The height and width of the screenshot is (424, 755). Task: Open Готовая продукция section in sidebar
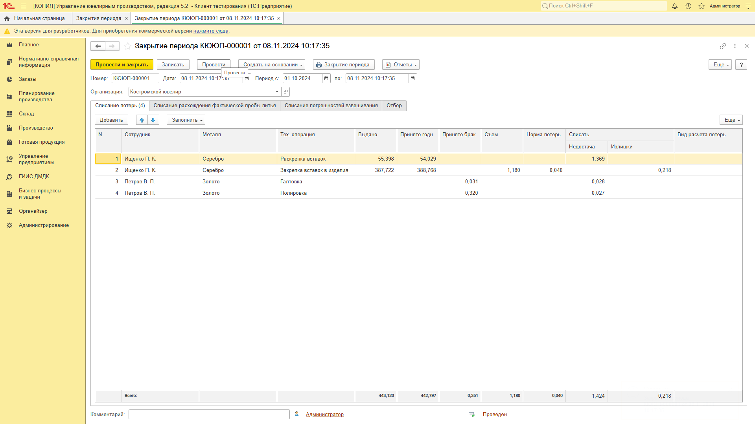(x=42, y=142)
